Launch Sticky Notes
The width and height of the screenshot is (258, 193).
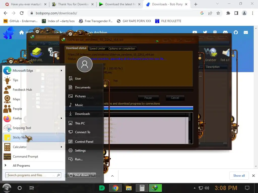(x=34, y=137)
